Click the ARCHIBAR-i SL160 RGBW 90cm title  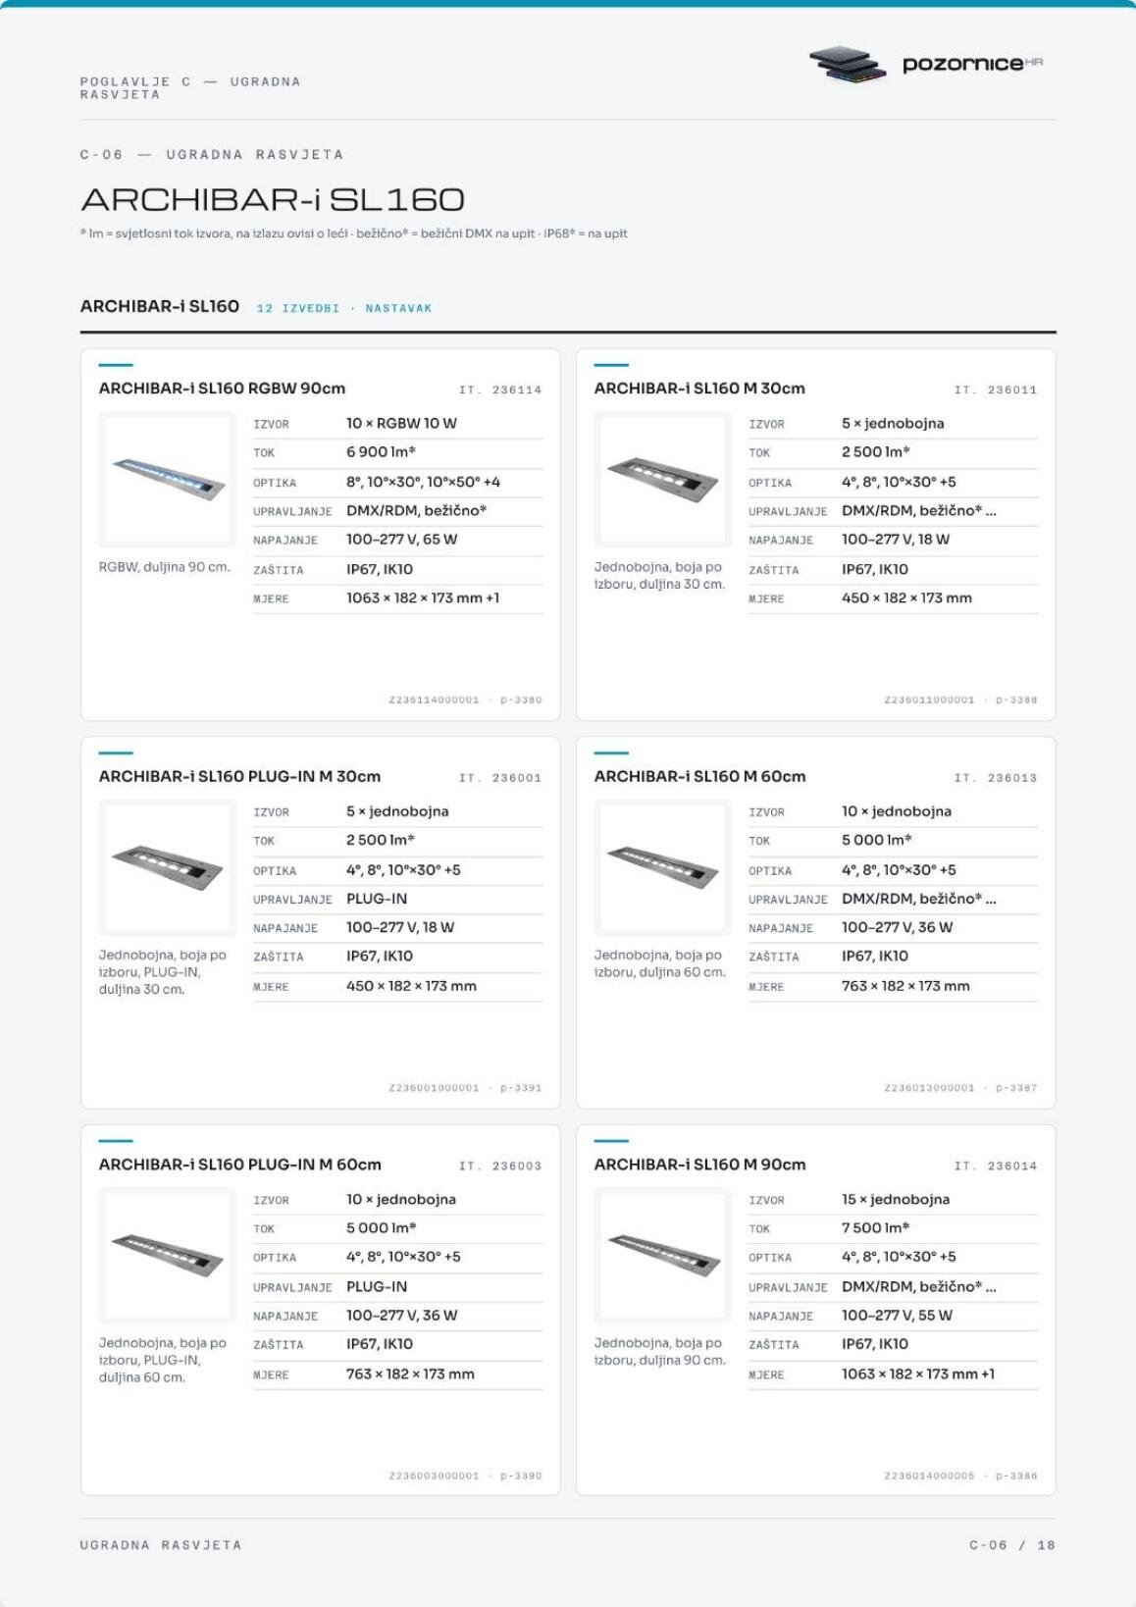[x=222, y=389]
